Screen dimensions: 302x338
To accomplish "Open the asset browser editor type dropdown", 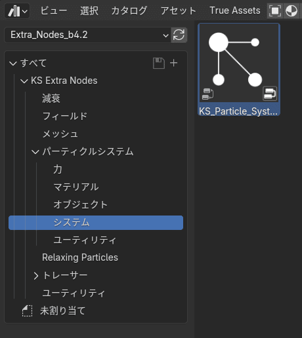I will pos(17,10).
